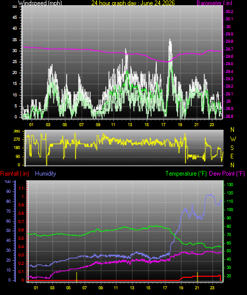Click the 30.2 barometer scale value
This screenshot has height=295, width=247.
pyautogui.click(x=229, y=11)
